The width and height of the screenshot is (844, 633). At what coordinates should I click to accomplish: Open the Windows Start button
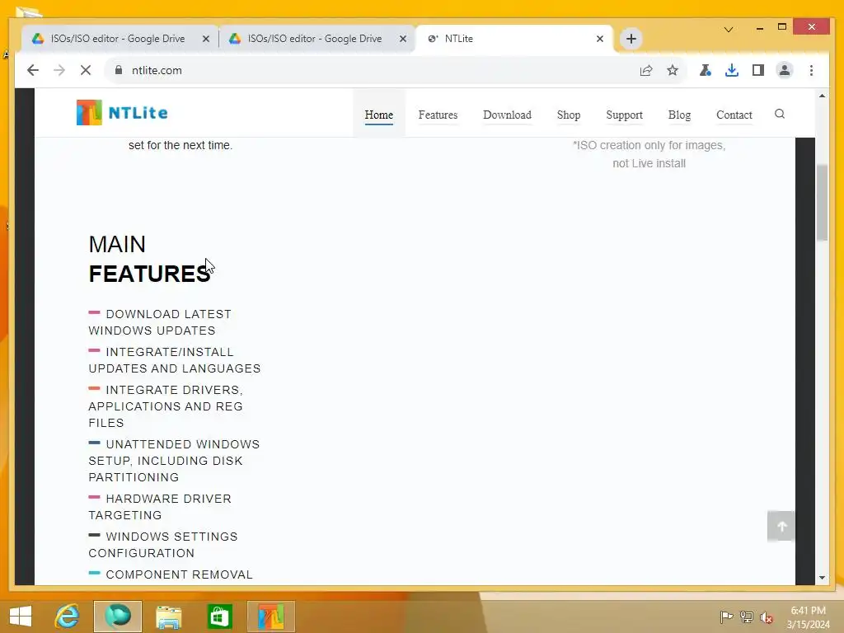point(21,617)
